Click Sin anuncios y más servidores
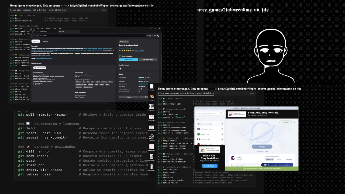 277,165
